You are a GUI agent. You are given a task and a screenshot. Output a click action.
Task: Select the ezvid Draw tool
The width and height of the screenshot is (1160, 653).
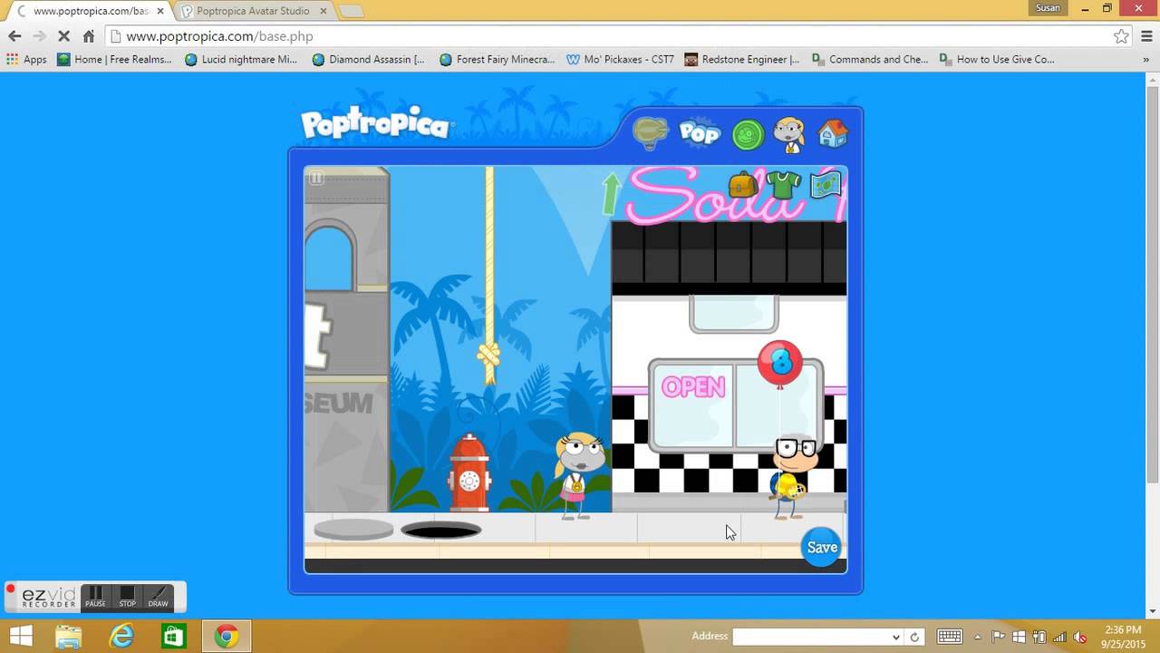[x=159, y=598]
